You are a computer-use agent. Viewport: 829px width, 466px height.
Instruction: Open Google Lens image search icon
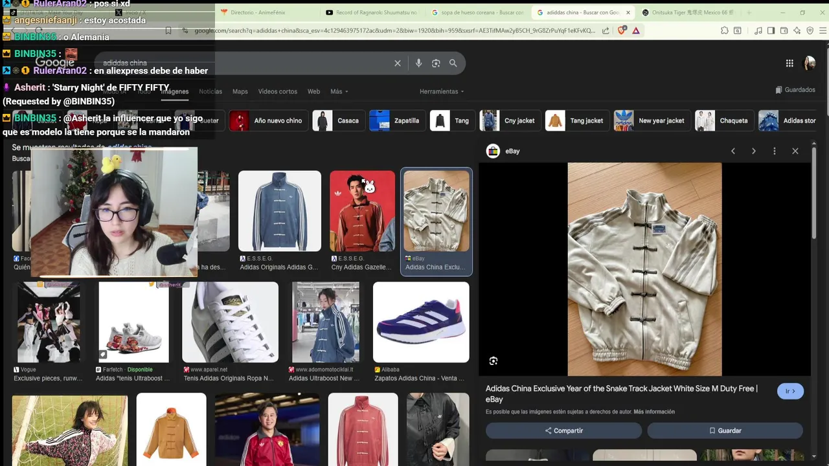click(x=436, y=63)
